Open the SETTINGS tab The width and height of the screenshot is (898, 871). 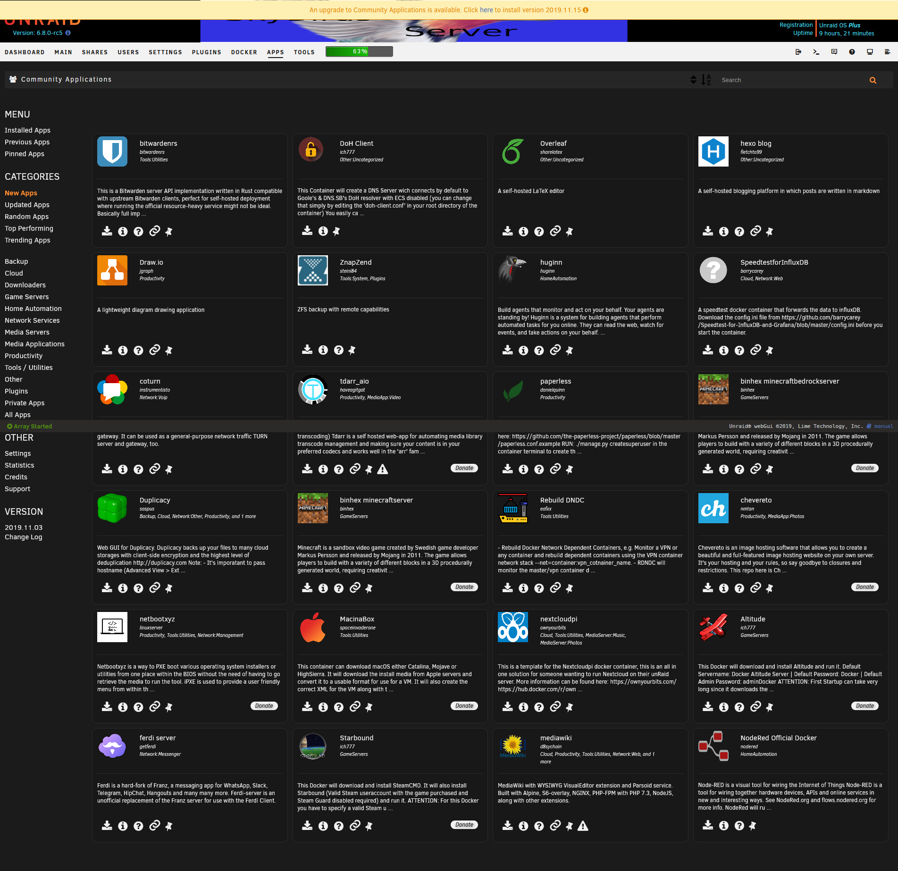click(x=165, y=52)
